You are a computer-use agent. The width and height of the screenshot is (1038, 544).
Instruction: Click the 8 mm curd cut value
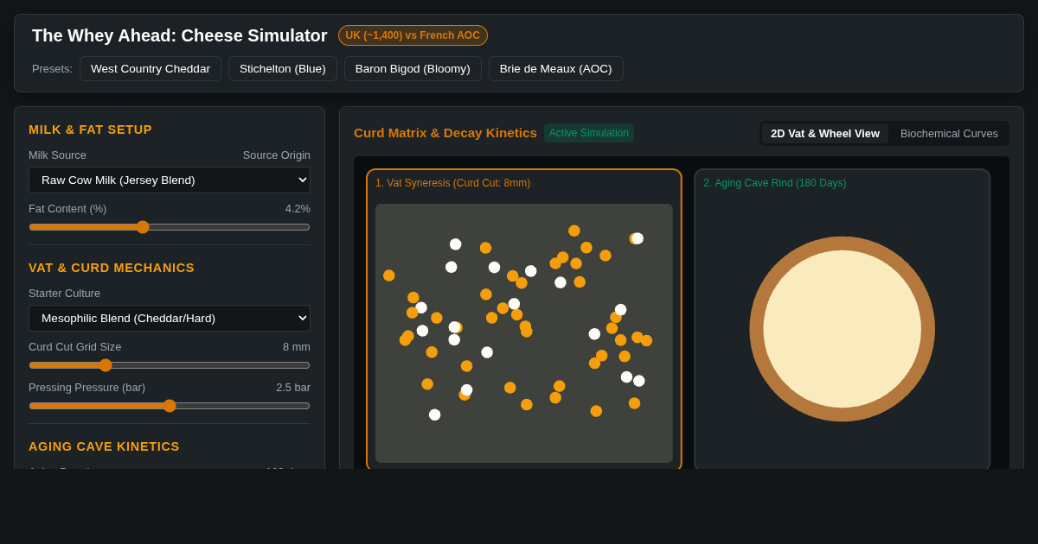[297, 346]
